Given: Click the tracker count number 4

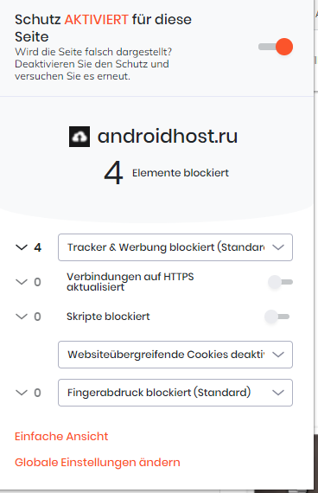Looking at the screenshot, I should [38, 247].
